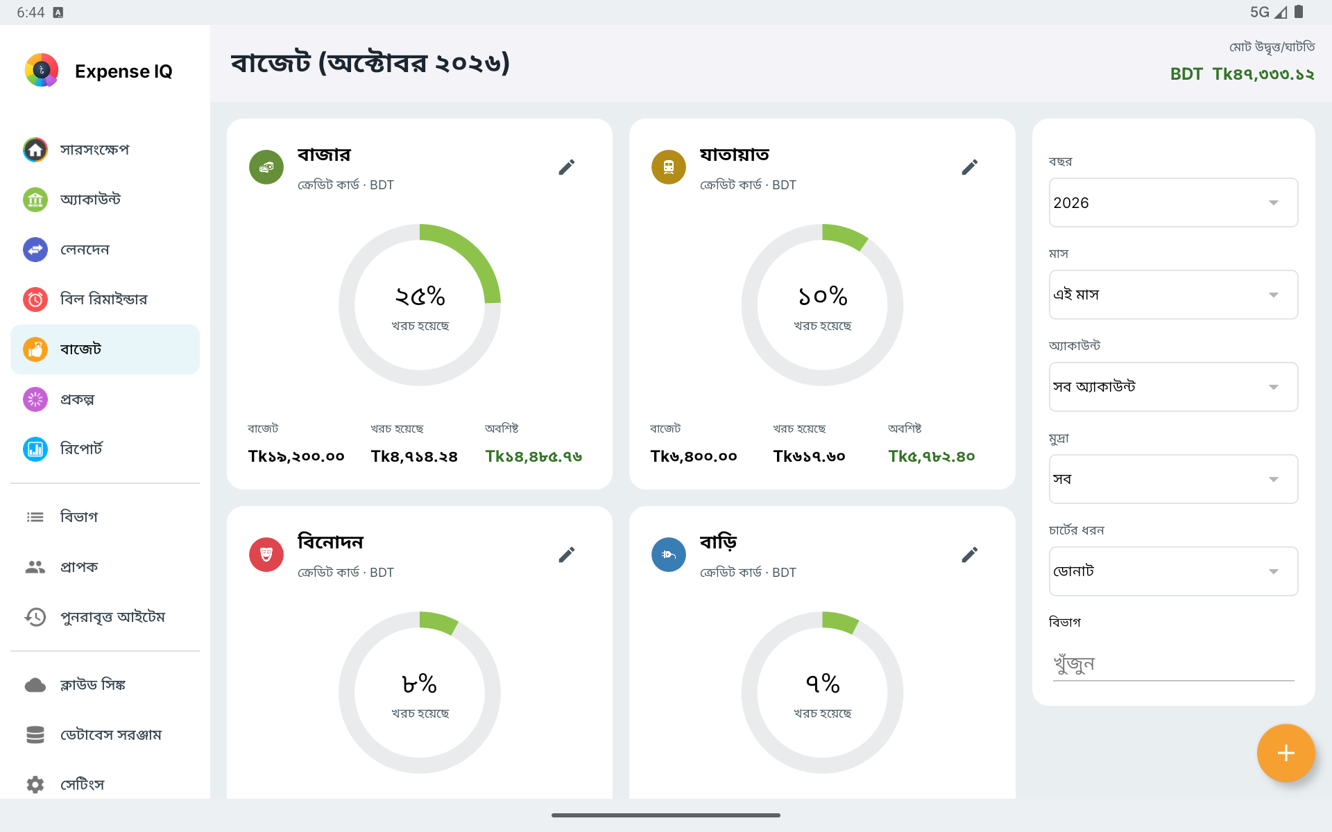This screenshot has width=1332, height=832.
Task: Click the বিভাগ search field খুঁজুন
Action: click(x=1173, y=664)
